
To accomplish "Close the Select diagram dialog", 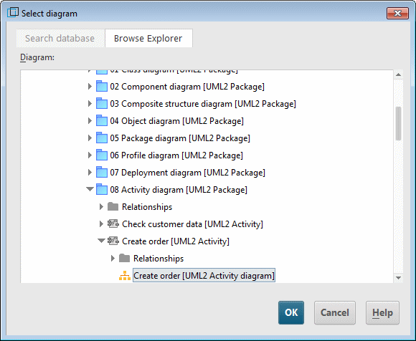I will tap(397, 13).
